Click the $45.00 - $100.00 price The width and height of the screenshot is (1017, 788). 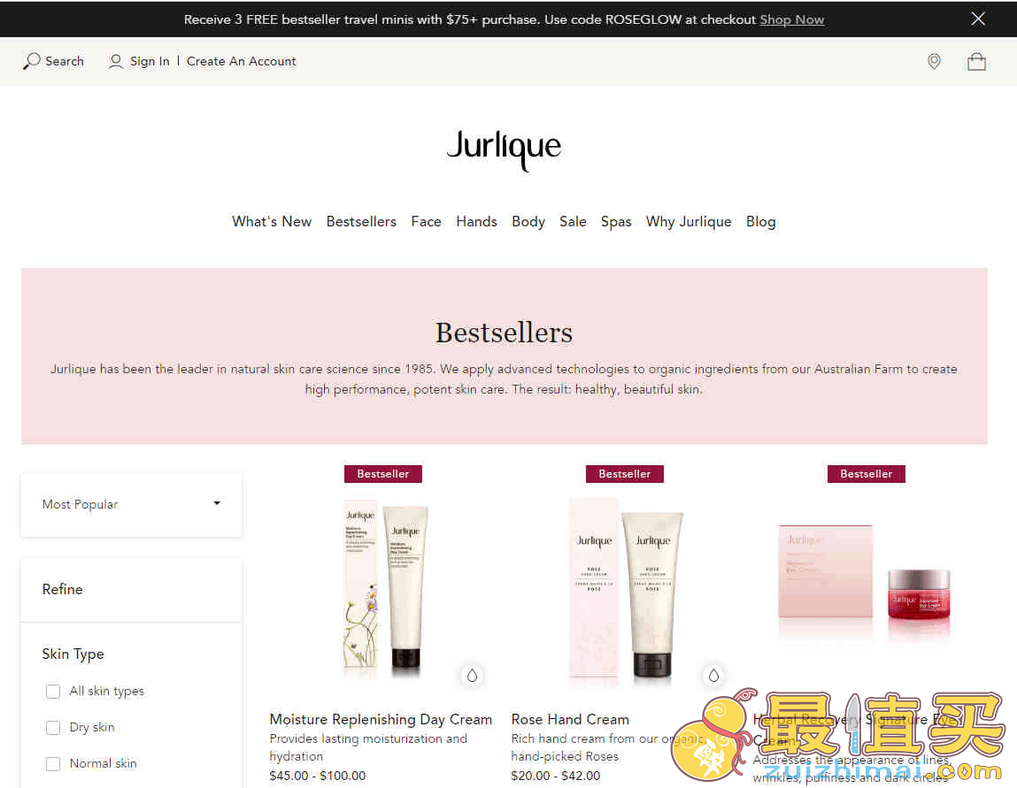(x=318, y=776)
